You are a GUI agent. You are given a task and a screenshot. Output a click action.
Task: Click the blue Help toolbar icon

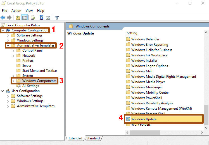[41, 17]
